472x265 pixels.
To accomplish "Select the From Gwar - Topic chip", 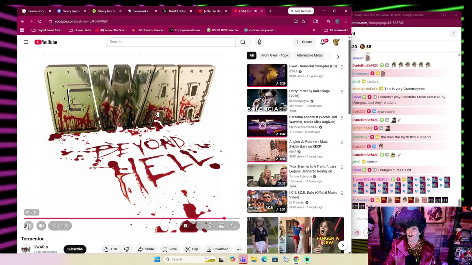I will pyautogui.click(x=275, y=55).
